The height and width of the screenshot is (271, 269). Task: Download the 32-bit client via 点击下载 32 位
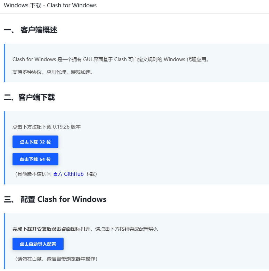pos(35,142)
